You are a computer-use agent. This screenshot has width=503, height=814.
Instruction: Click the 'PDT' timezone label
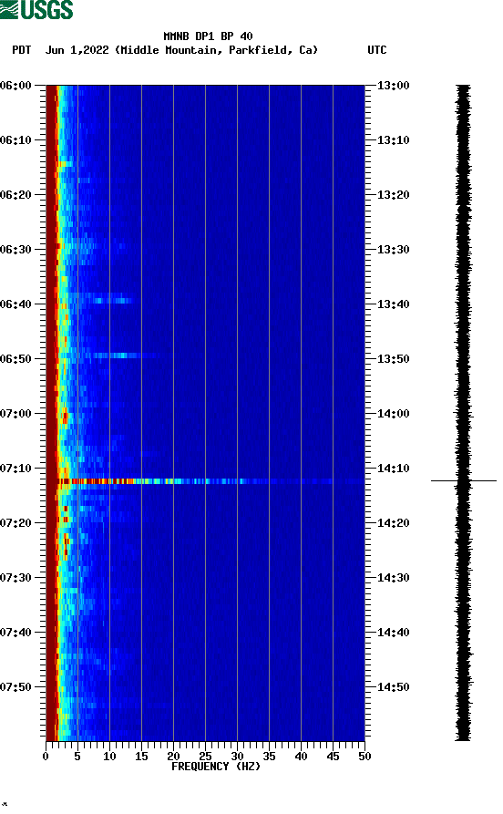tap(21, 50)
